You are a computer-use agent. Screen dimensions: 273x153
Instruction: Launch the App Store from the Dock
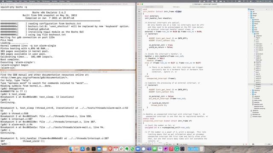click(82, 149)
